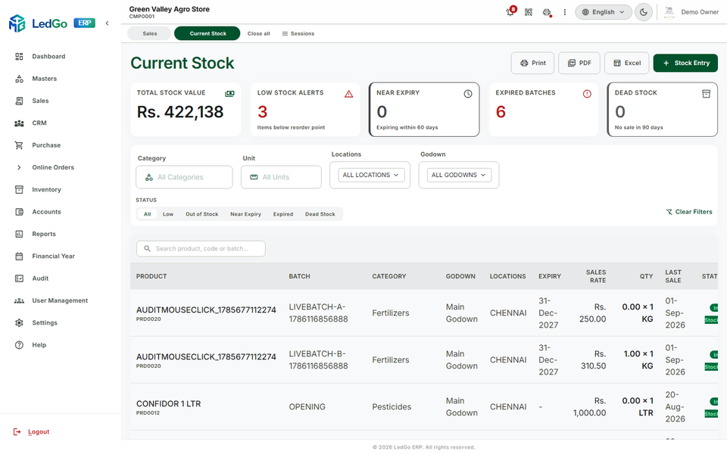Click the header printer icon

pyautogui.click(x=547, y=12)
